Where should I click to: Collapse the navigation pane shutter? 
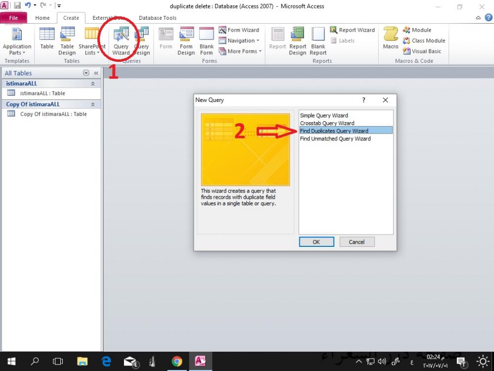point(96,73)
